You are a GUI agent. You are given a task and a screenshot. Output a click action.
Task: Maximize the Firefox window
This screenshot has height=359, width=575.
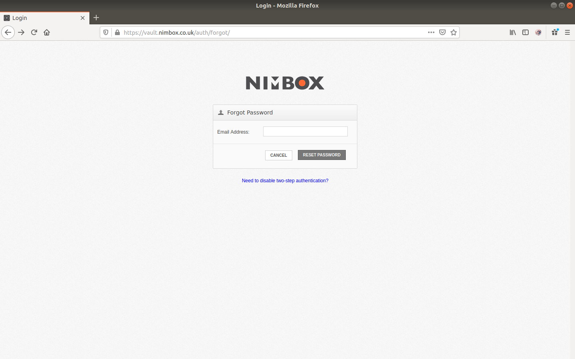[562, 5]
